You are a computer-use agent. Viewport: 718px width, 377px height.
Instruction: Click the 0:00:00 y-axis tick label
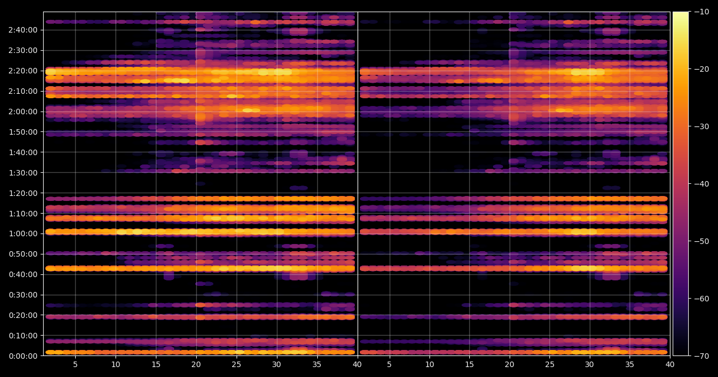click(x=24, y=356)
